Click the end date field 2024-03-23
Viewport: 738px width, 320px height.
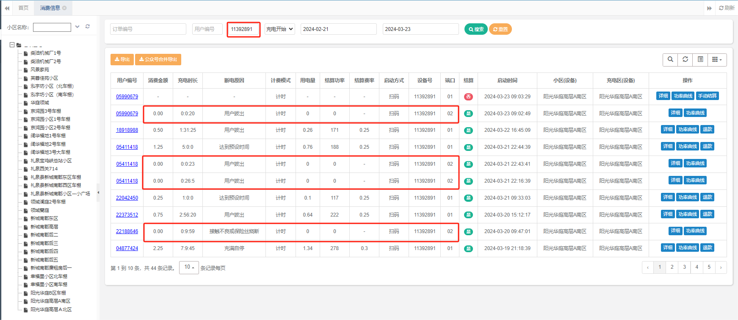(x=421, y=29)
